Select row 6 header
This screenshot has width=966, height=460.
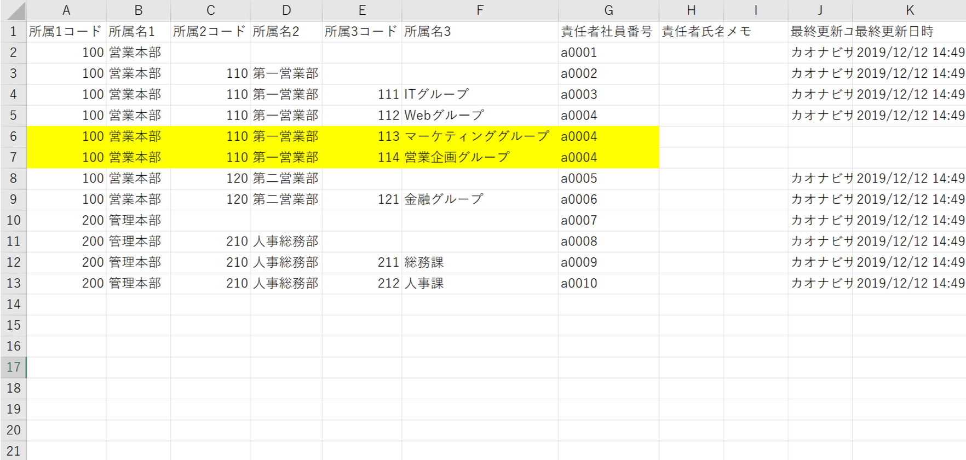pos(13,136)
